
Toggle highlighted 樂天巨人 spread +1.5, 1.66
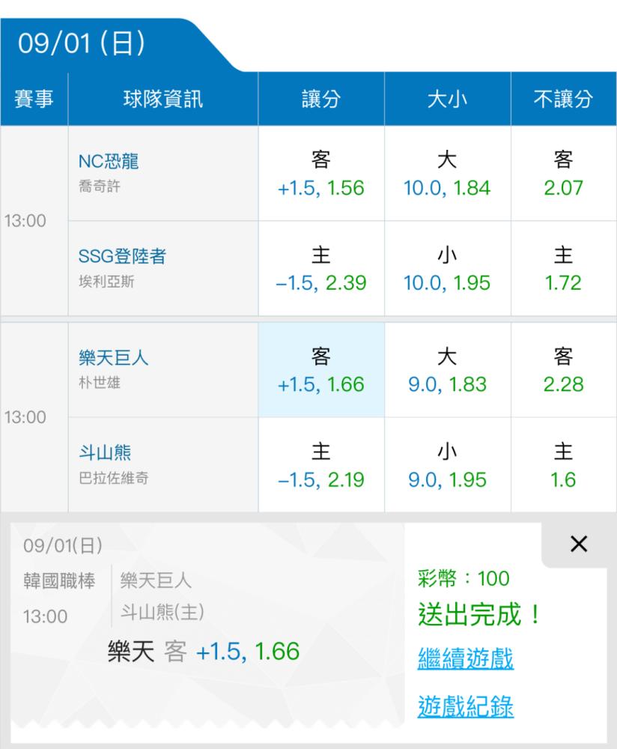click(321, 370)
